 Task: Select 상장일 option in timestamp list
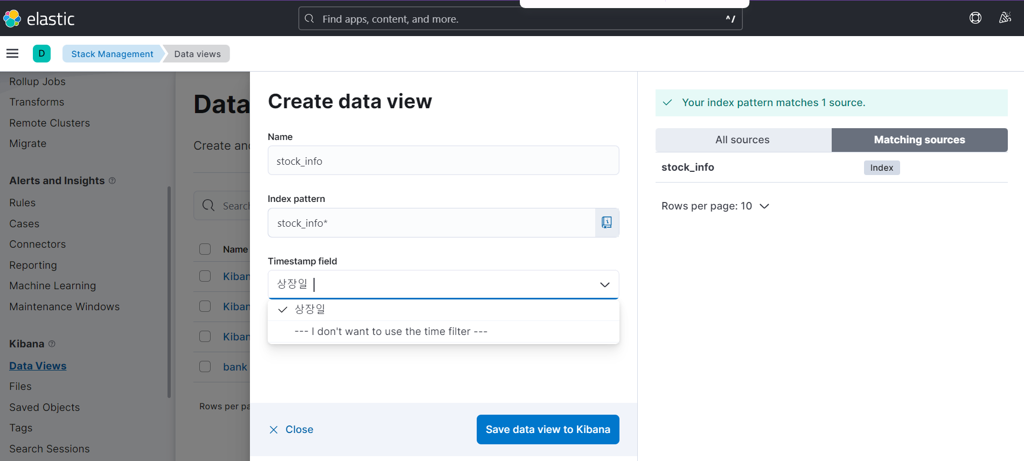(x=443, y=309)
